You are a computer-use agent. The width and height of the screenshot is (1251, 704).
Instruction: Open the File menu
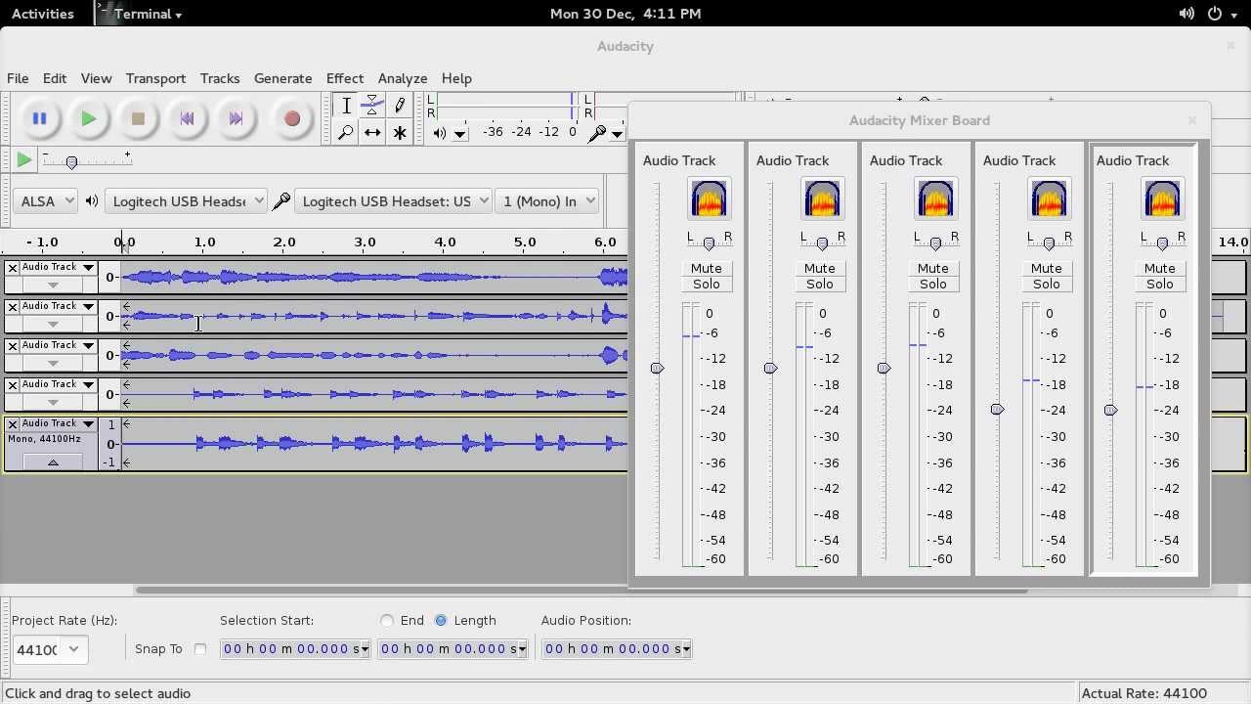click(x=18, y=78)
